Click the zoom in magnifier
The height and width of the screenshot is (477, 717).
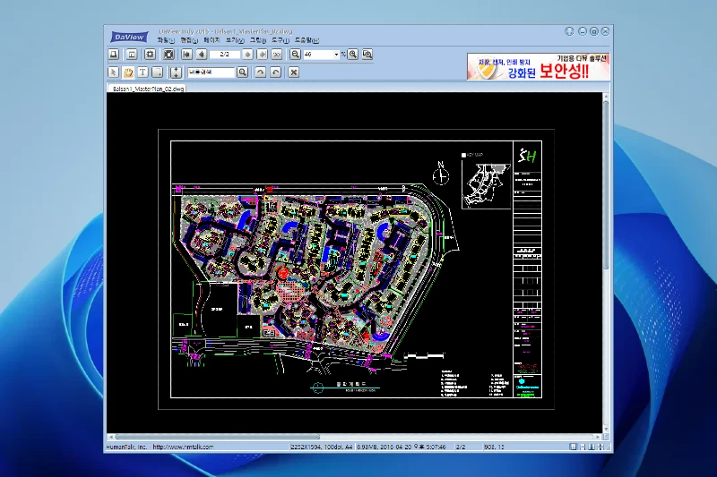point(352,55)
